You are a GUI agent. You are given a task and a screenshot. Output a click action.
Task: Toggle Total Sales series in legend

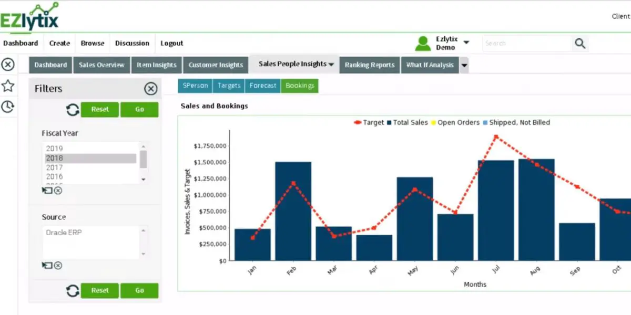tap(408, 122)
